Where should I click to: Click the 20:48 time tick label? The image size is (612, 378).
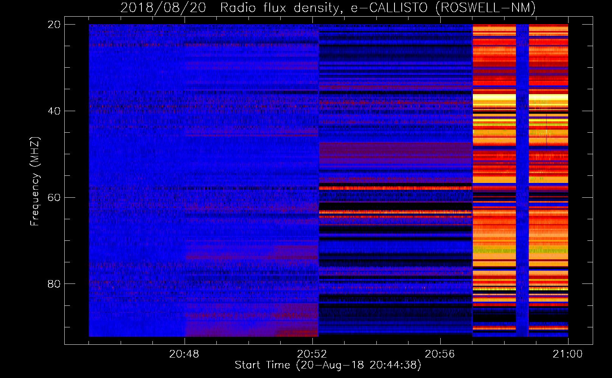[x=185, y=354]
